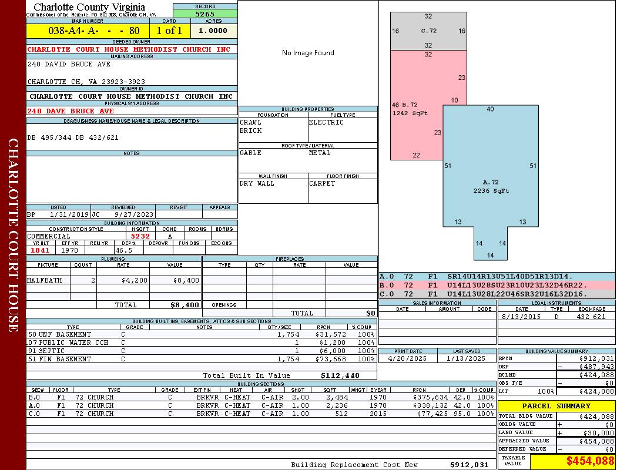
Task: Click the acres value 1.0000
Action: click(x=213, y=31)
